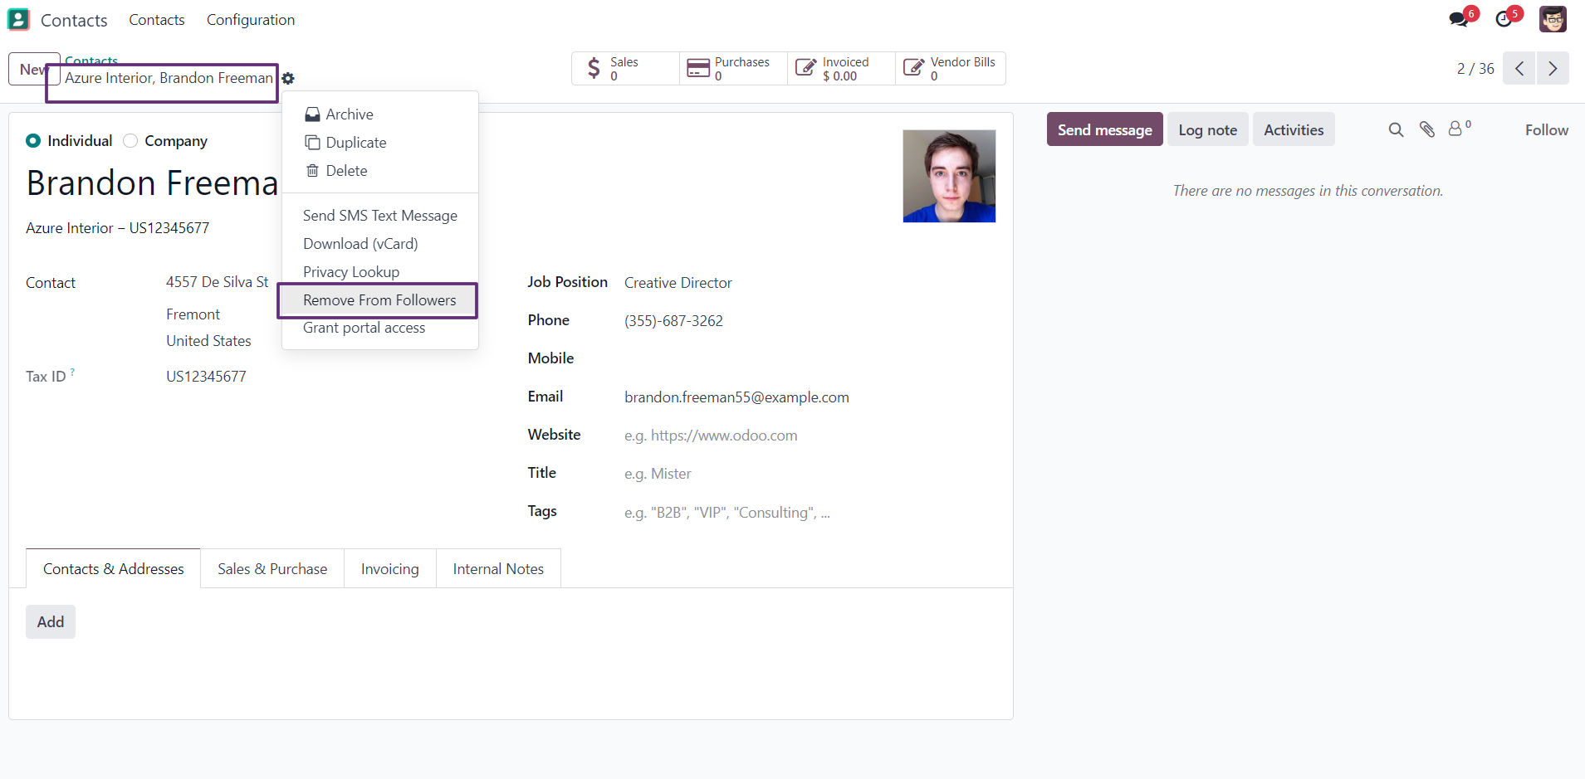Click the attachments paperclip icon
Viewport: 1585px width, 779px height.
pos(1427,129)
